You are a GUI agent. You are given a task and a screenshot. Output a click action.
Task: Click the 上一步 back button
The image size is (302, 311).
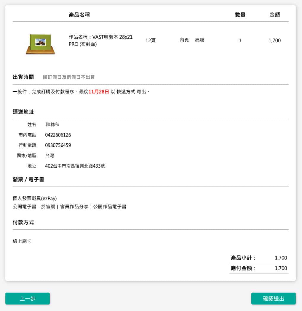click(28, 299)
